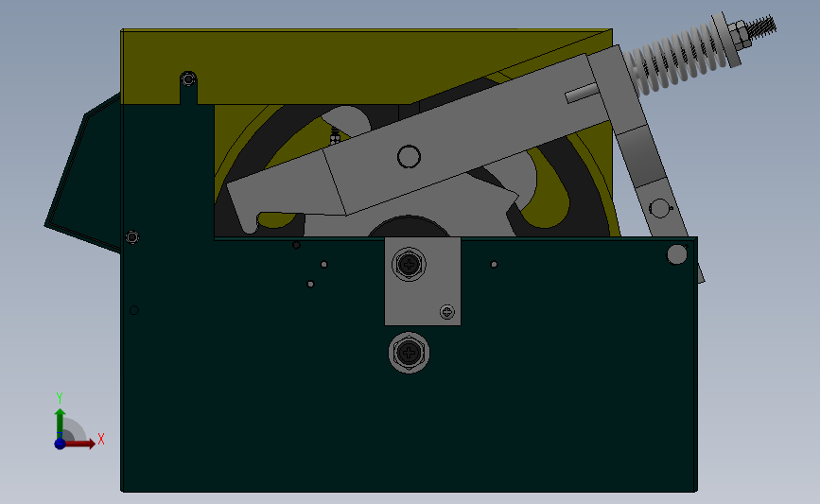Pick the round hole in the angled link bar

pyautogui.click(x=659, y=208)
